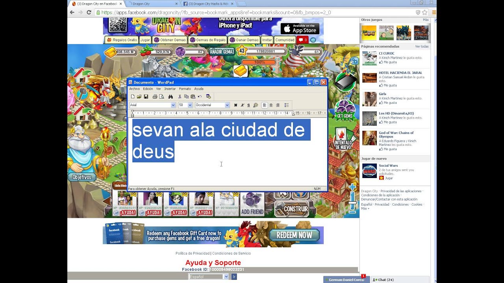504x283 pixels.
Task: Save document icon in WordPad
Action: 146,97
